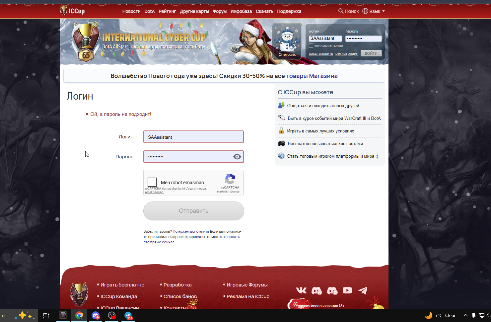Click the Отправить submit button
This screenshot has height=322, width=491.
194,211
